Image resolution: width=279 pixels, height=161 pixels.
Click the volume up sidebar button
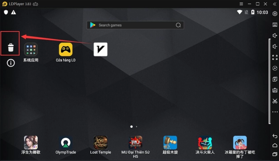[275, 36]
